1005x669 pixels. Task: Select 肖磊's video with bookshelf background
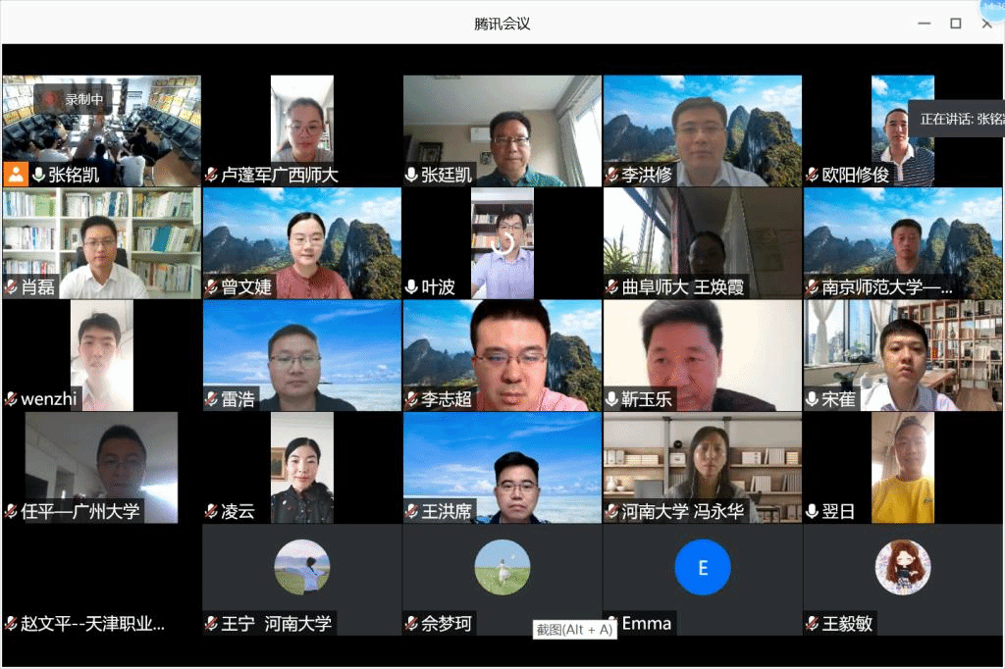pos(101,243)
